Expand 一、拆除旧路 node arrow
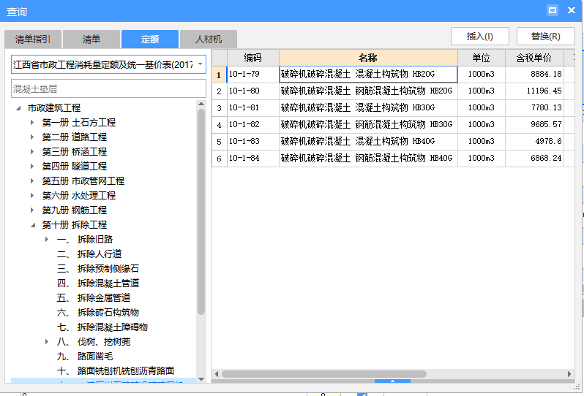 [47, 240]
